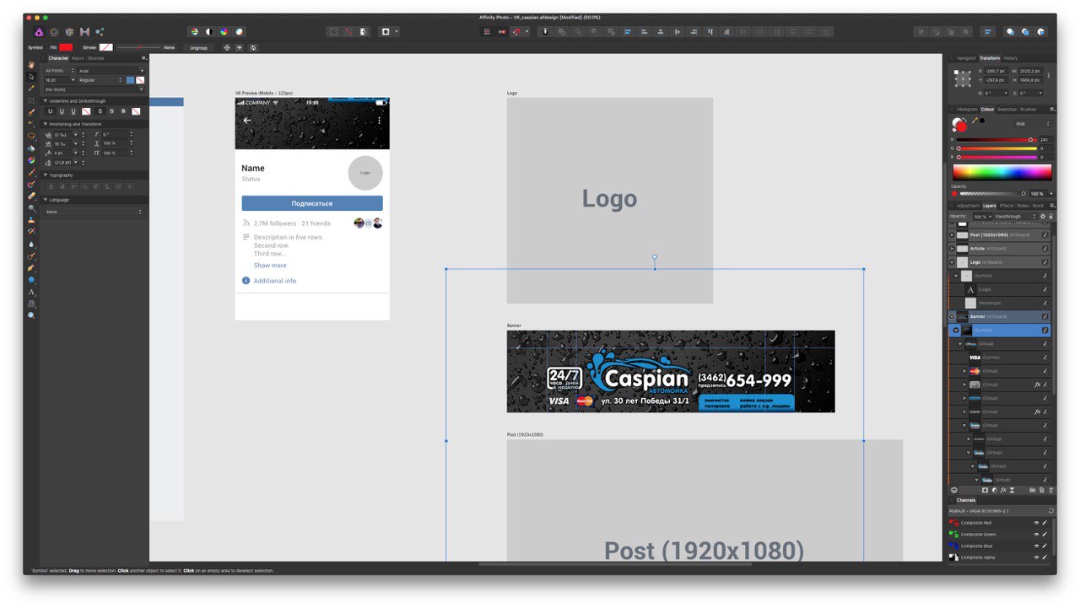The height and width of the screenshot is (608, 1080).
Task: Click the colour picker eyedropper
Action: tap(975, 121)
